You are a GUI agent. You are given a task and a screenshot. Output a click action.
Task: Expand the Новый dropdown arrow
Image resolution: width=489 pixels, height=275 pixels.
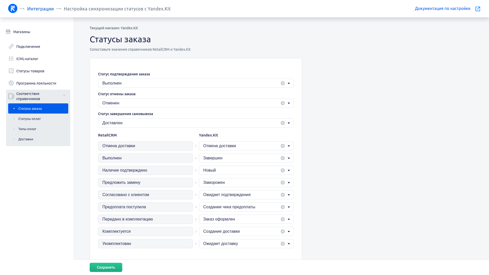(x=289, y=170)
